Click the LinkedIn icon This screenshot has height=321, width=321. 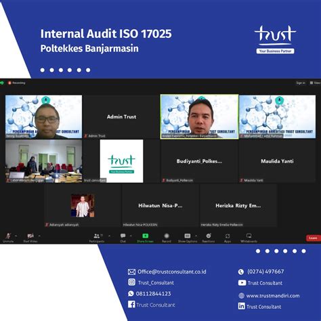point(242,306)
